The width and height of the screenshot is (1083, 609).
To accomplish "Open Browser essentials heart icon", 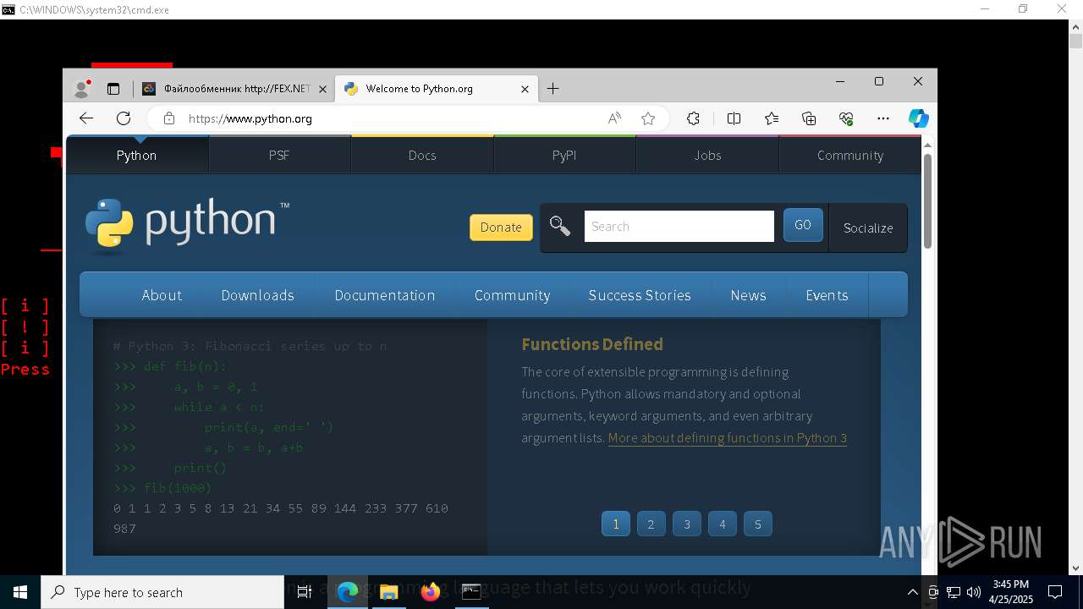I will 846,118.
